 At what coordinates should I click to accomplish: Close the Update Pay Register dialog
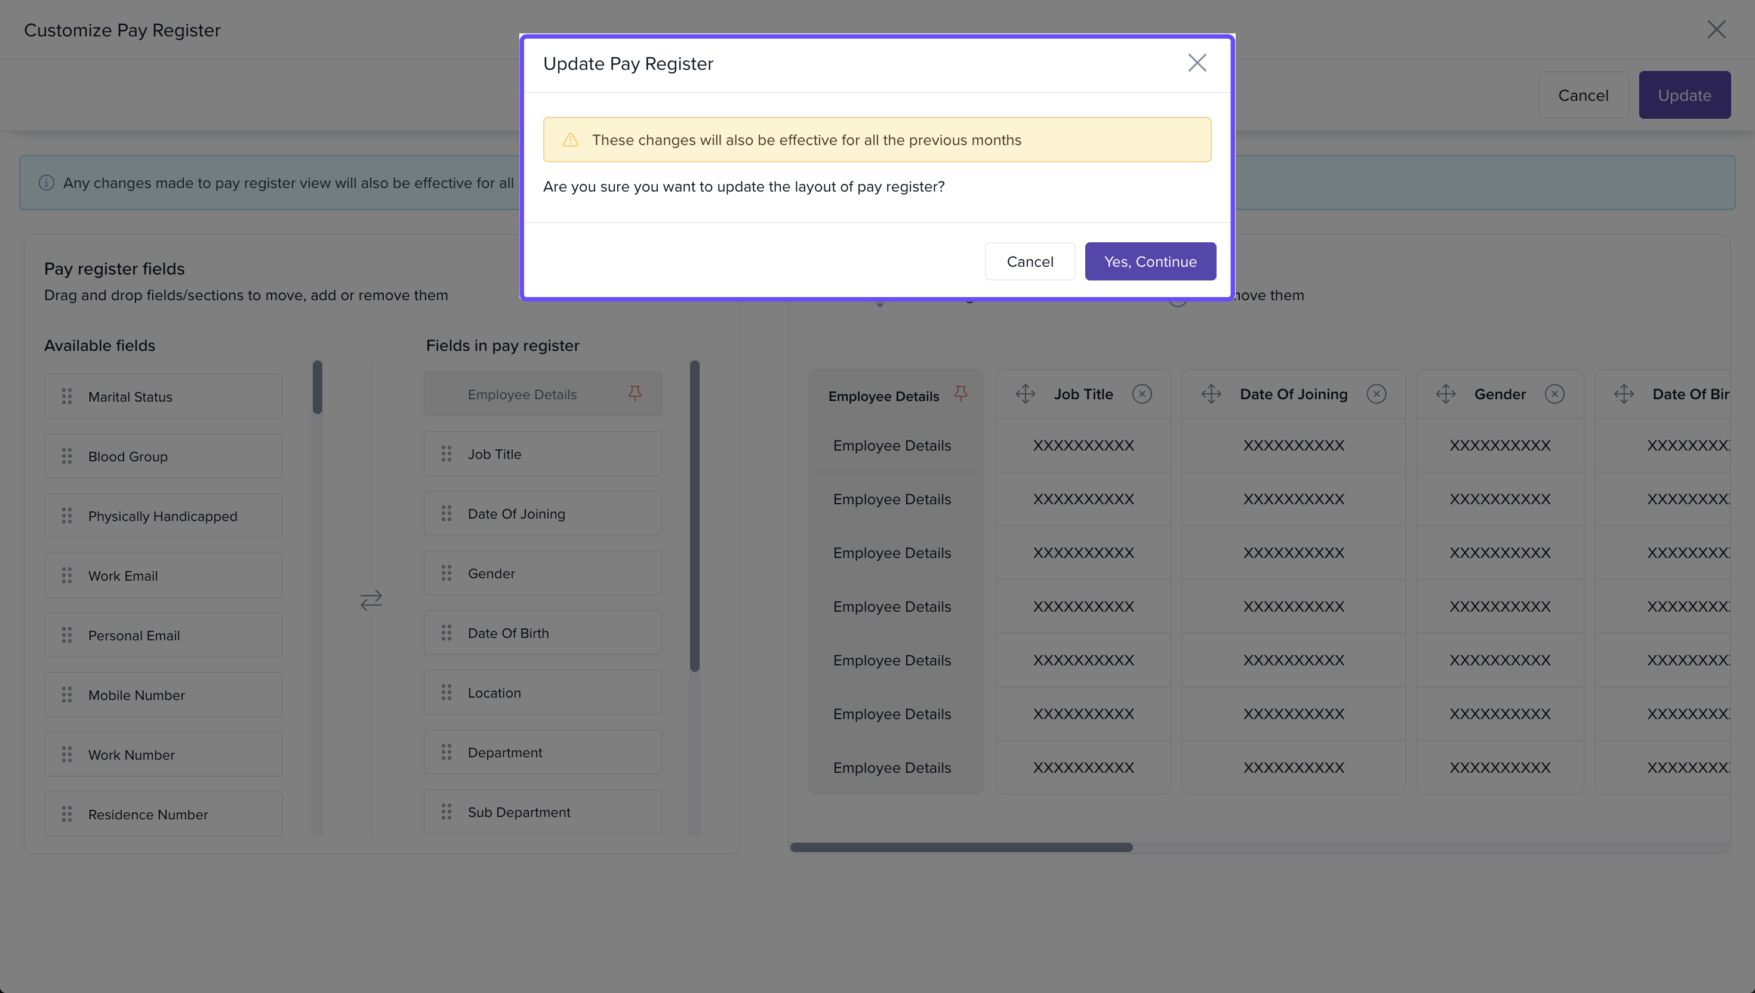(x=1196, y=63)
